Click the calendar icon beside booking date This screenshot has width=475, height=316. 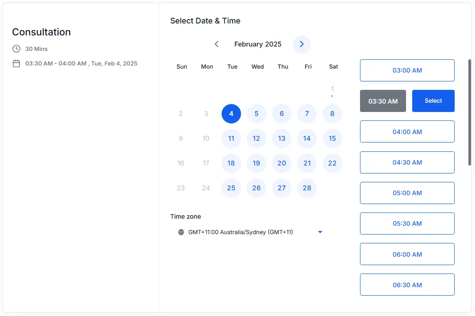[16, 63]
